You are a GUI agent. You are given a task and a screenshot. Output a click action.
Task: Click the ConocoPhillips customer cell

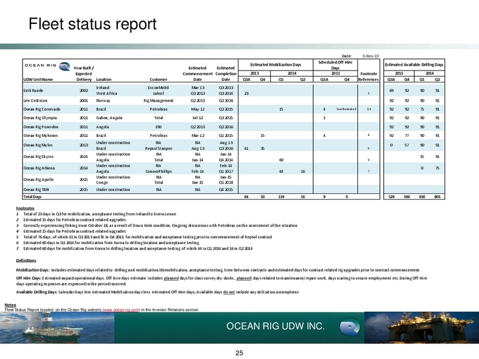point(159,171)
